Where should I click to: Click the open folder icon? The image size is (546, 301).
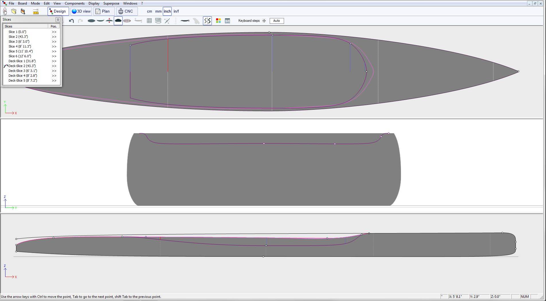(14, 11)
